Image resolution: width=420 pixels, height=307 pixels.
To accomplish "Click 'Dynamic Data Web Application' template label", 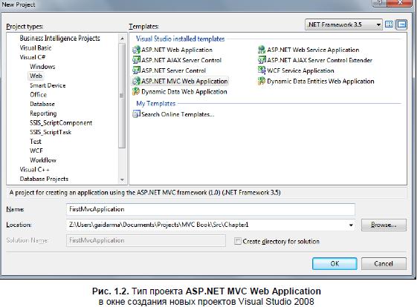I will 184,92.
